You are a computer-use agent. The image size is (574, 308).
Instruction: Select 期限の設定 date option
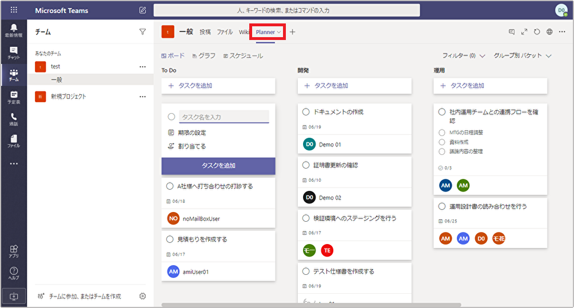point(187,133)
